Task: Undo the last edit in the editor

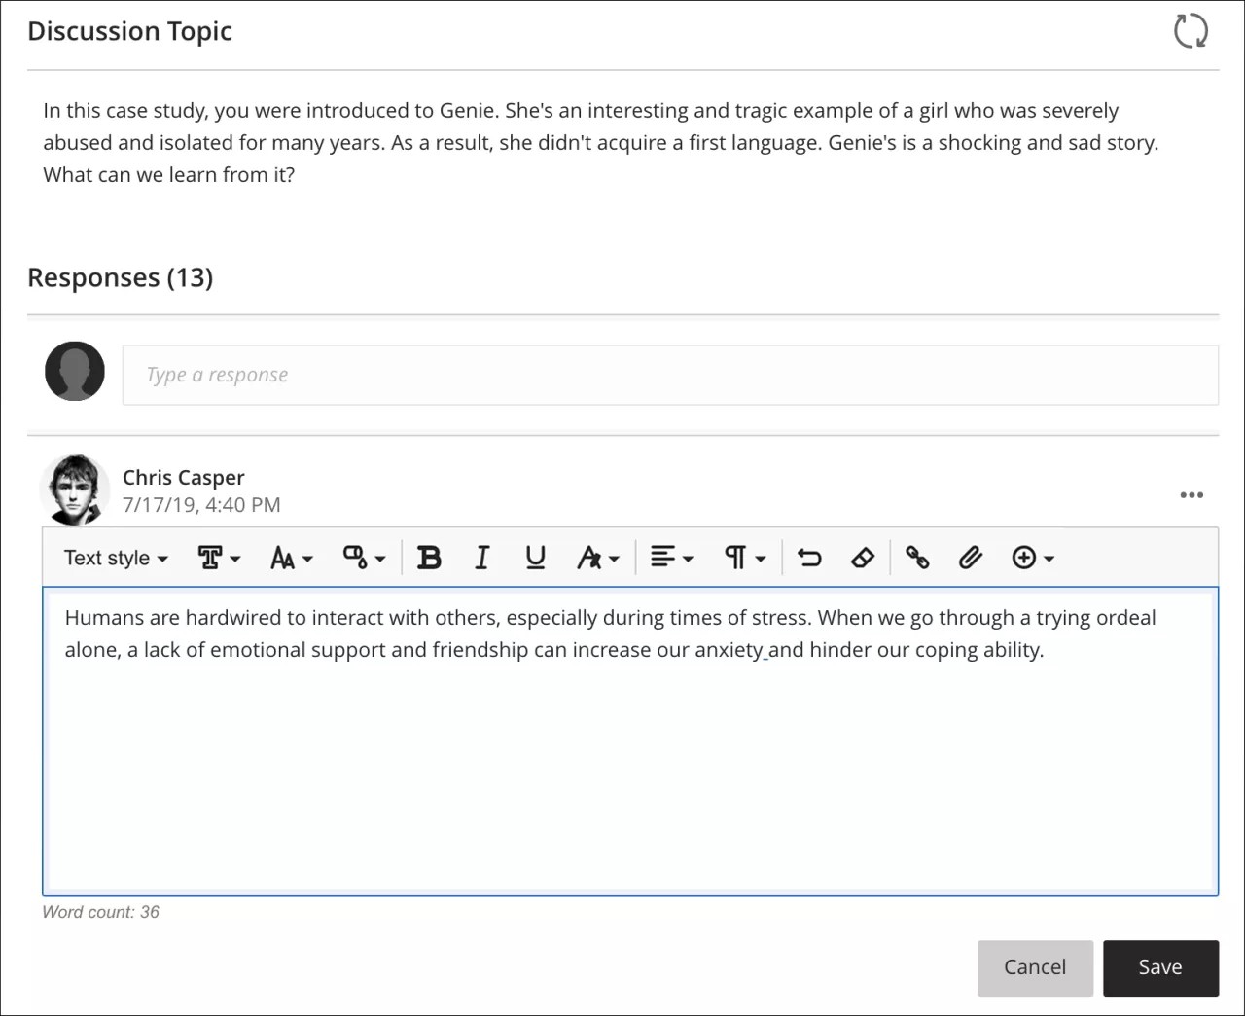Action: [x=808, y=557]
